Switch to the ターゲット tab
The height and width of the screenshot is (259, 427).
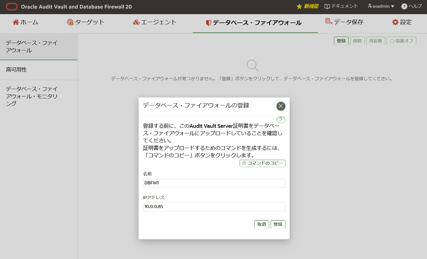pyautogui.click(x=86, y=22)
